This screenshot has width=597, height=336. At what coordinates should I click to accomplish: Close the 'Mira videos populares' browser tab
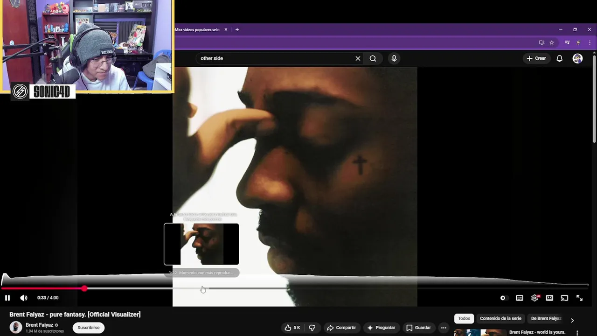click(226, 29)
